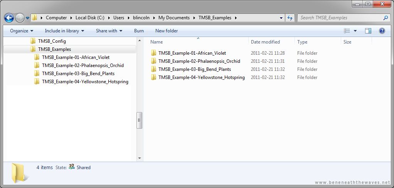Click Phalaenopsis_Orchid folder icon in tree
This screenshot has height=188, width=394.
(x=37, y=65)
